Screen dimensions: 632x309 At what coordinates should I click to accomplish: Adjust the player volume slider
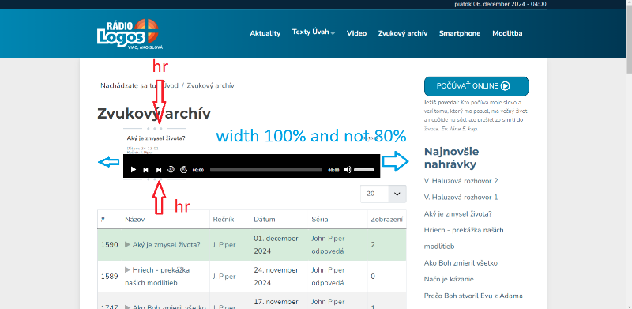[x=364, y=170]
